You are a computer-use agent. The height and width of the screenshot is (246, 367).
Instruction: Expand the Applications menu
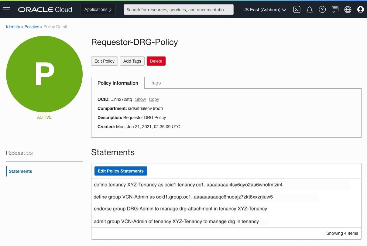(98, 9)
